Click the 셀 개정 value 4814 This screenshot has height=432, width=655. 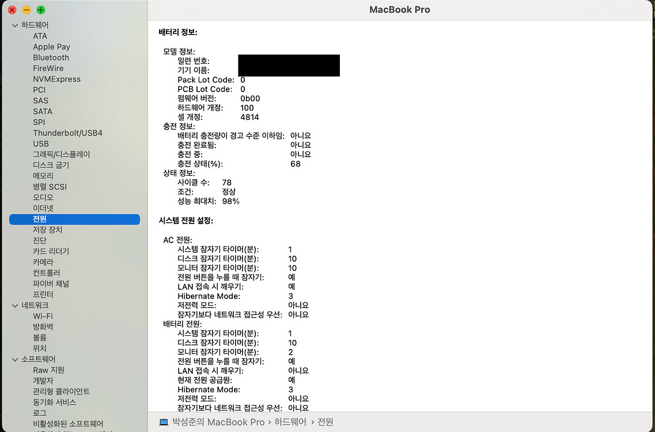pos(250,118)
